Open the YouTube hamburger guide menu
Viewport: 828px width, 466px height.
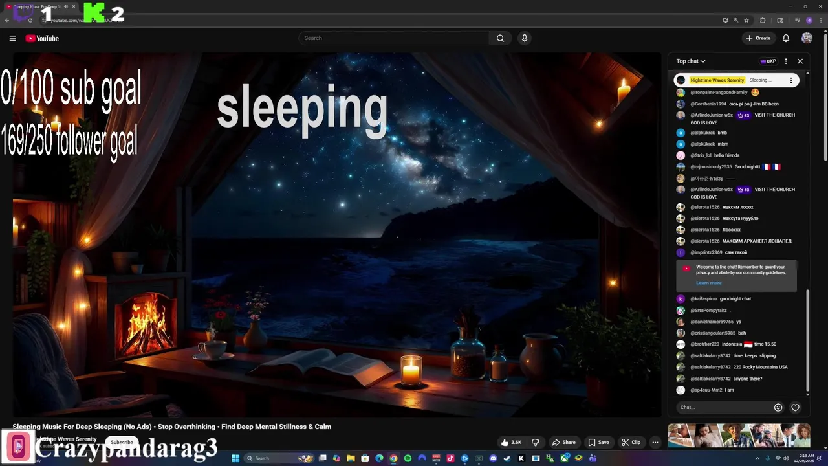point(12,38)
